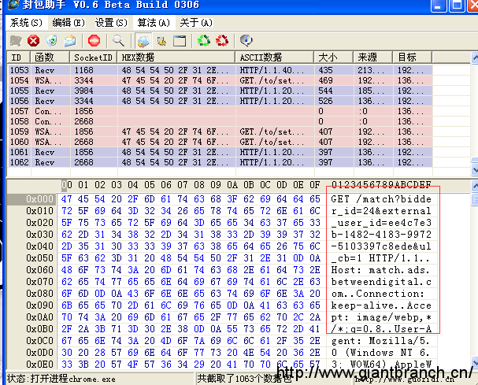Click the 共截取了1063个数据包 status text
478x385 pixels.
(x=244, y=379)
